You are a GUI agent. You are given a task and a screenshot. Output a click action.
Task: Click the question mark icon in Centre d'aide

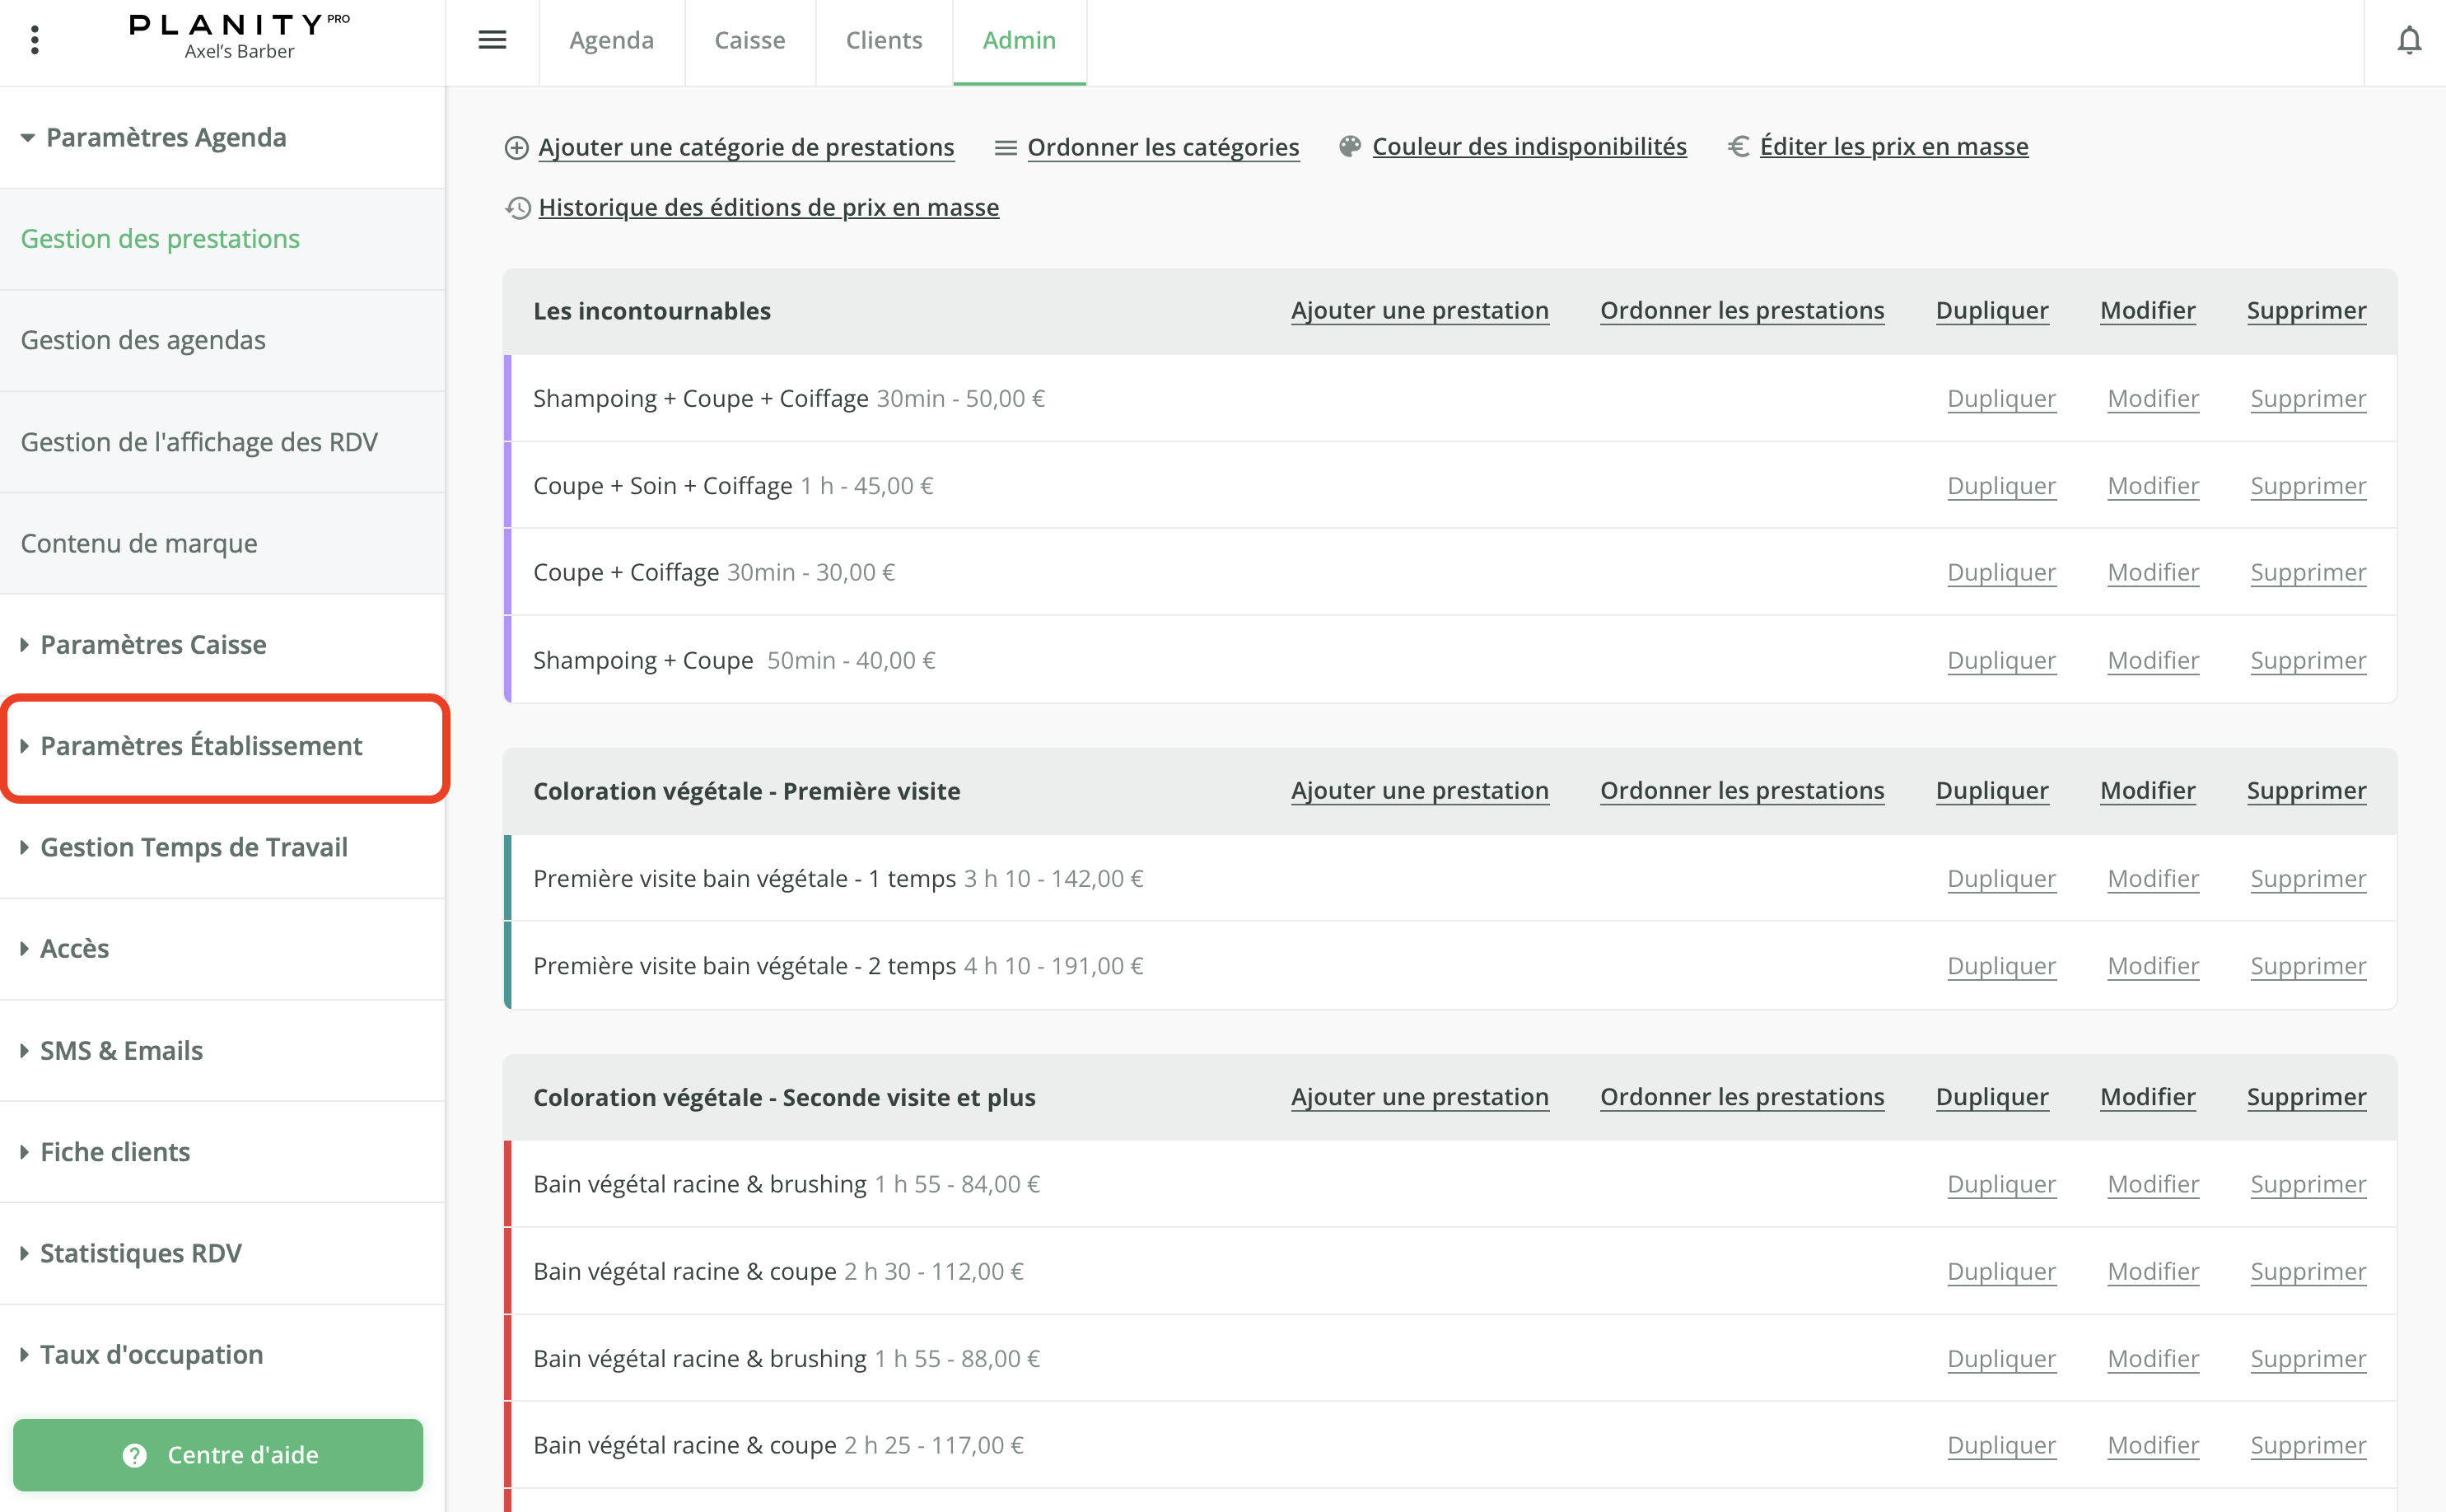point(136,1455)
